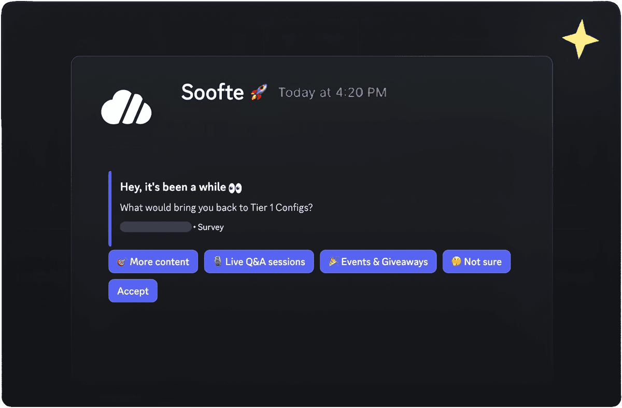The height and width of the screenshot is (408, 622).
Task: Click the yellow sparkle star icon
Action: [x=580, y=39]
